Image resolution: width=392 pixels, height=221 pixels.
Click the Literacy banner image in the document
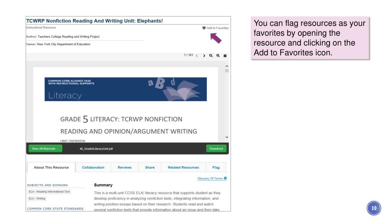(x=126, y=89)
